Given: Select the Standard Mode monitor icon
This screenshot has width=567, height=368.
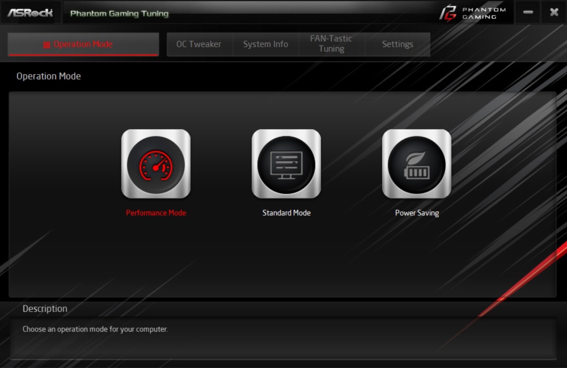Looking at the screenshot, I should click(x=286, y=164).
